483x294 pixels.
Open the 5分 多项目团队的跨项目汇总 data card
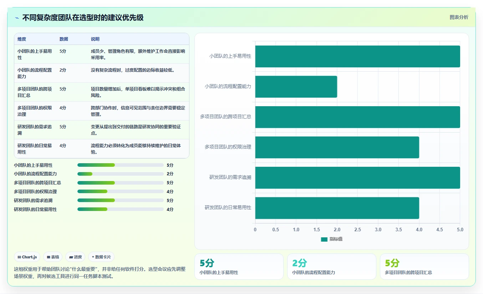click(424, 267)
